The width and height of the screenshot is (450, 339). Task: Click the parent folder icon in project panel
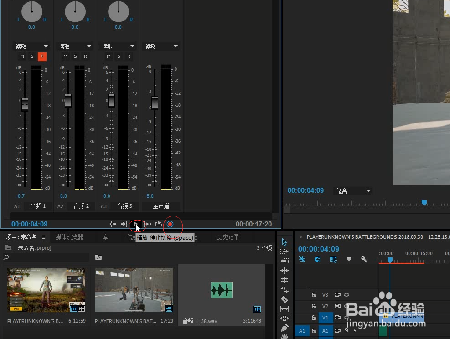8,247
